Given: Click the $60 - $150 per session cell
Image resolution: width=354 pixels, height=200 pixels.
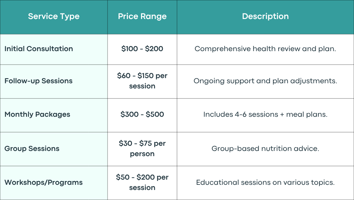Looking at the screenshot, I should click(142, 81).
